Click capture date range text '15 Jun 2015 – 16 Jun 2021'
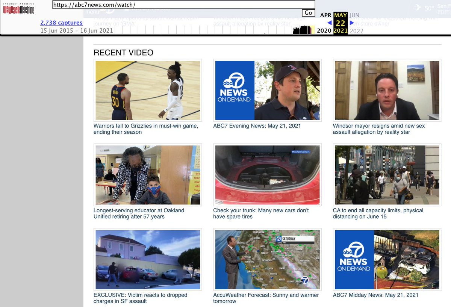 77,30
